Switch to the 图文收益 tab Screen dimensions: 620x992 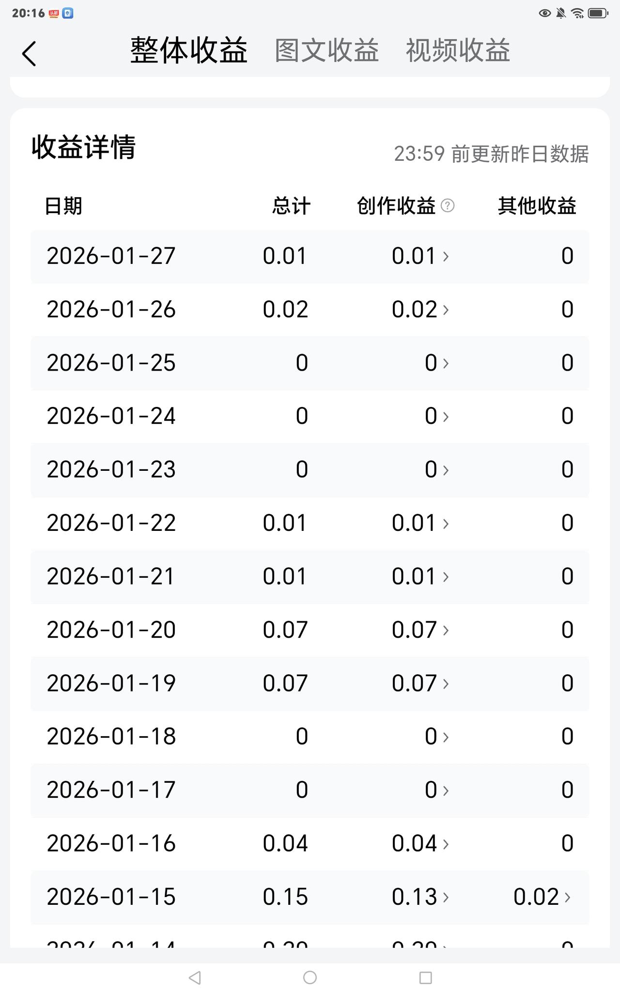click(x=326, y=50)
